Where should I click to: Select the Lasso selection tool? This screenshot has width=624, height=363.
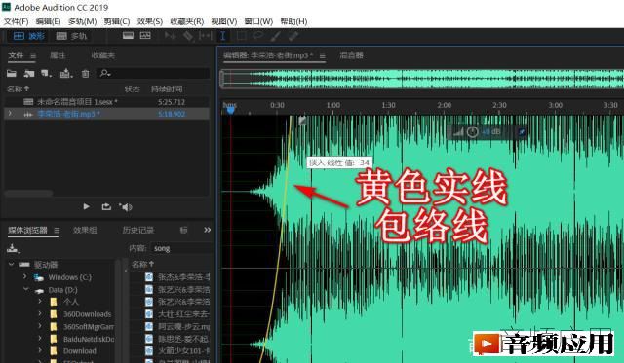point(257,36)
